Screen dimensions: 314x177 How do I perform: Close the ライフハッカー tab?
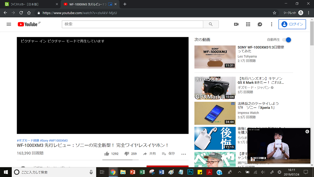pos(57,4)
